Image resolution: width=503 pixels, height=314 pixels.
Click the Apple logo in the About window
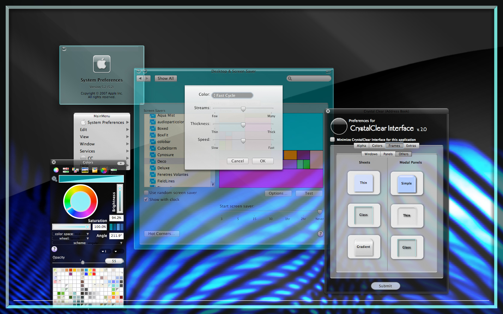click(102, 64)
